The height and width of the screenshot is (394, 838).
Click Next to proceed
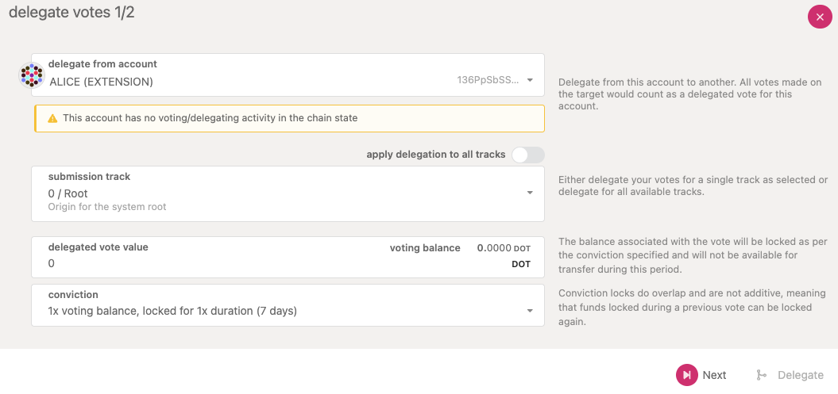[702, 375]
